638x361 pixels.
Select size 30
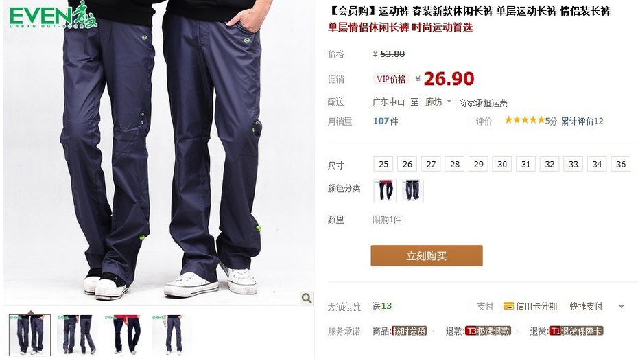coord(502,165)
